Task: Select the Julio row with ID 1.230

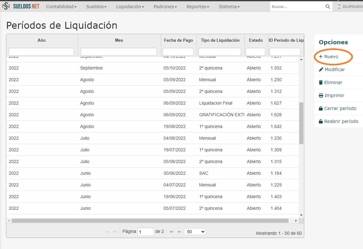Action: 152,138
